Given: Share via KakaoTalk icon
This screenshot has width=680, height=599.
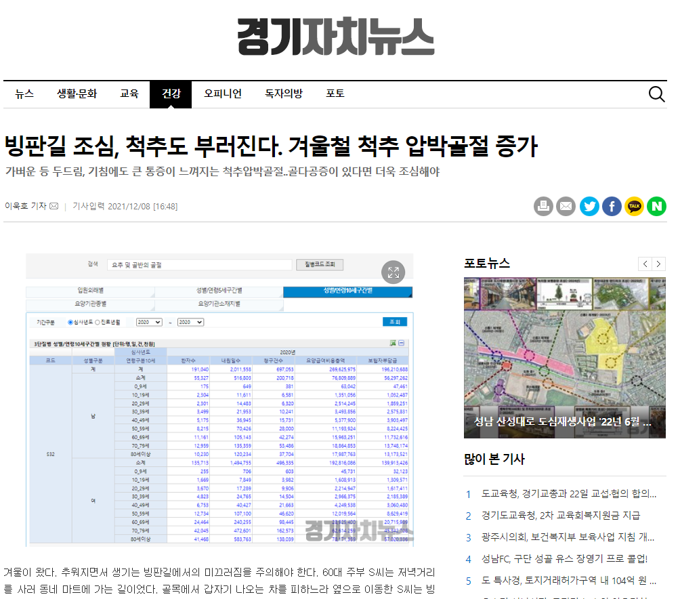Looking at the screenshot, I should click(634, 206).
